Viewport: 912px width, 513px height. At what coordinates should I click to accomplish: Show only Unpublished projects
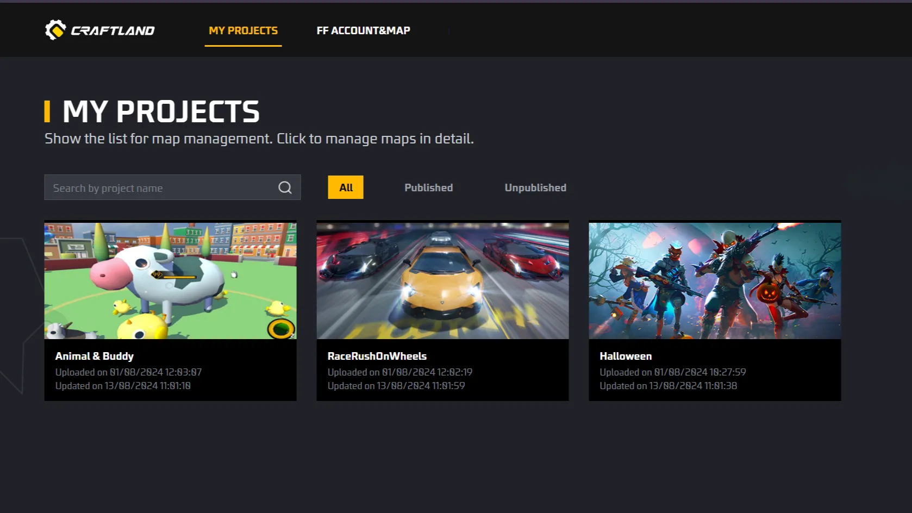point(535,187)
